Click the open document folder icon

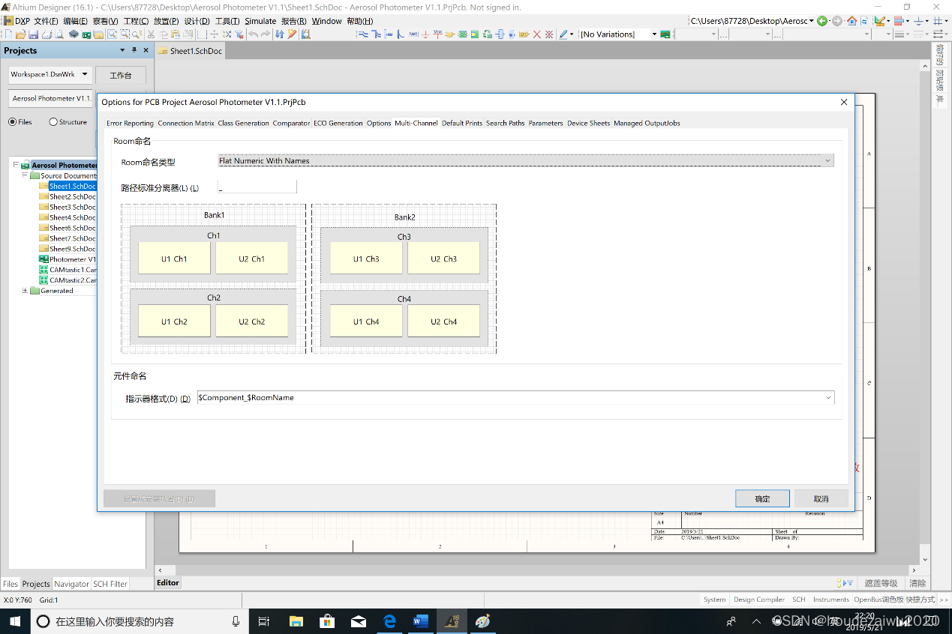(x=21, y=34)
